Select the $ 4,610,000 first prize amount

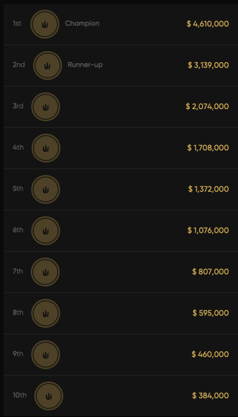pyautogui.click(x=208, y=24)
